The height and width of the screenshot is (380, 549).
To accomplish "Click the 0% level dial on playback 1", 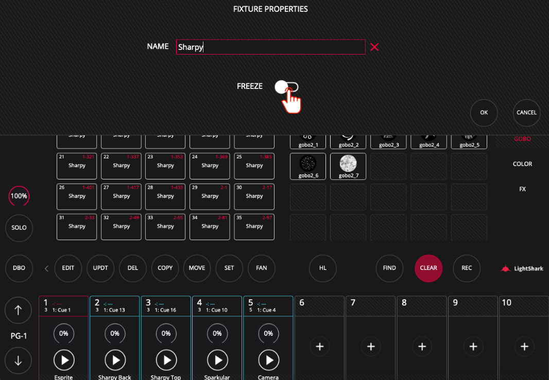I will [64, 334].
